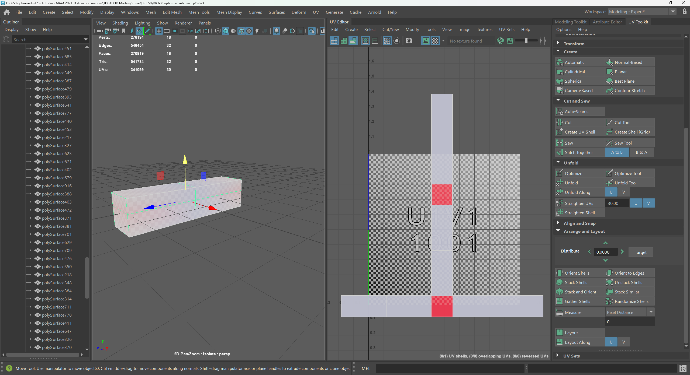Screen dimensions: 690x375
Task: Open Camera Attributes gear icon
Action: (x=116, y=31)
